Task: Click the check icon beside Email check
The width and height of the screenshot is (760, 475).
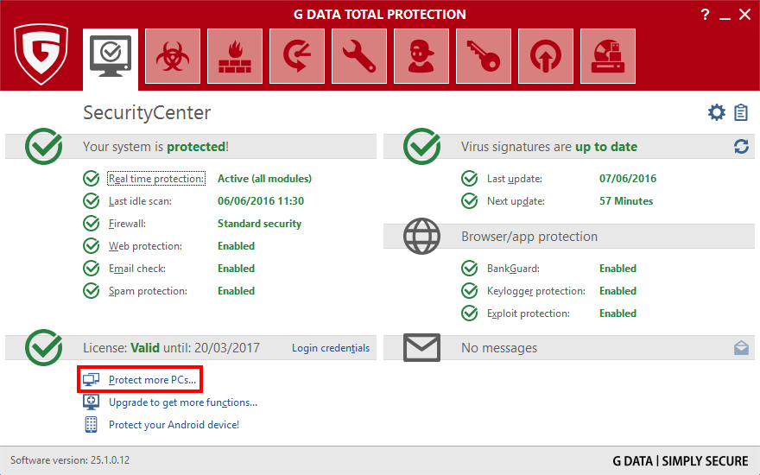Action: pos(92,268)
